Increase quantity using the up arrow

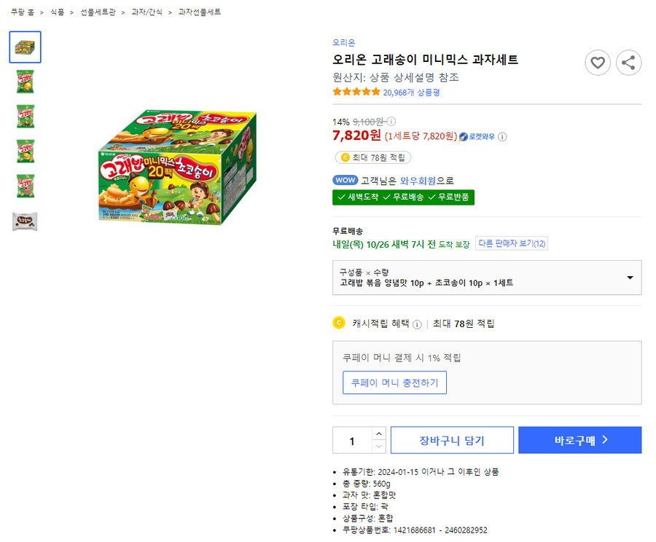point(378,434)
